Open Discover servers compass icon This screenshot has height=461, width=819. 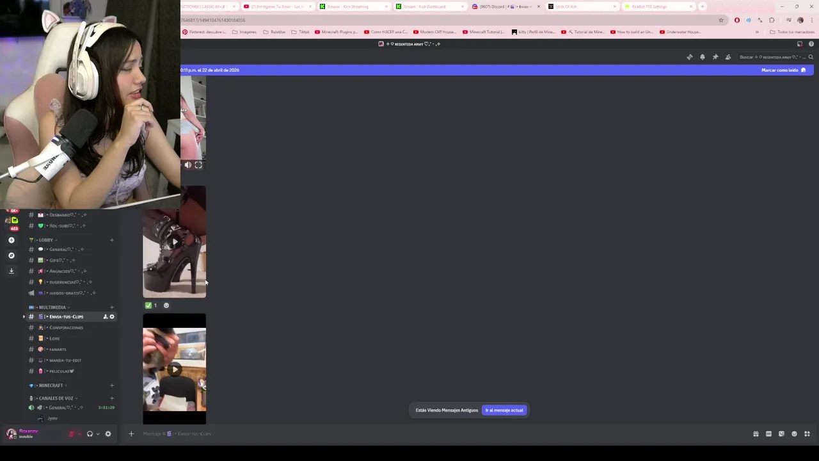(11, 255)
